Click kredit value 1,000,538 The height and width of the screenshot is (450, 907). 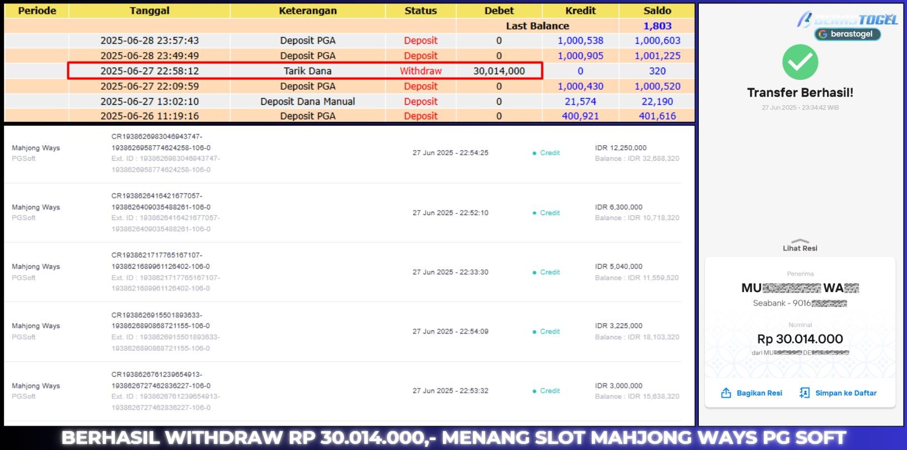tap(581, 40)
